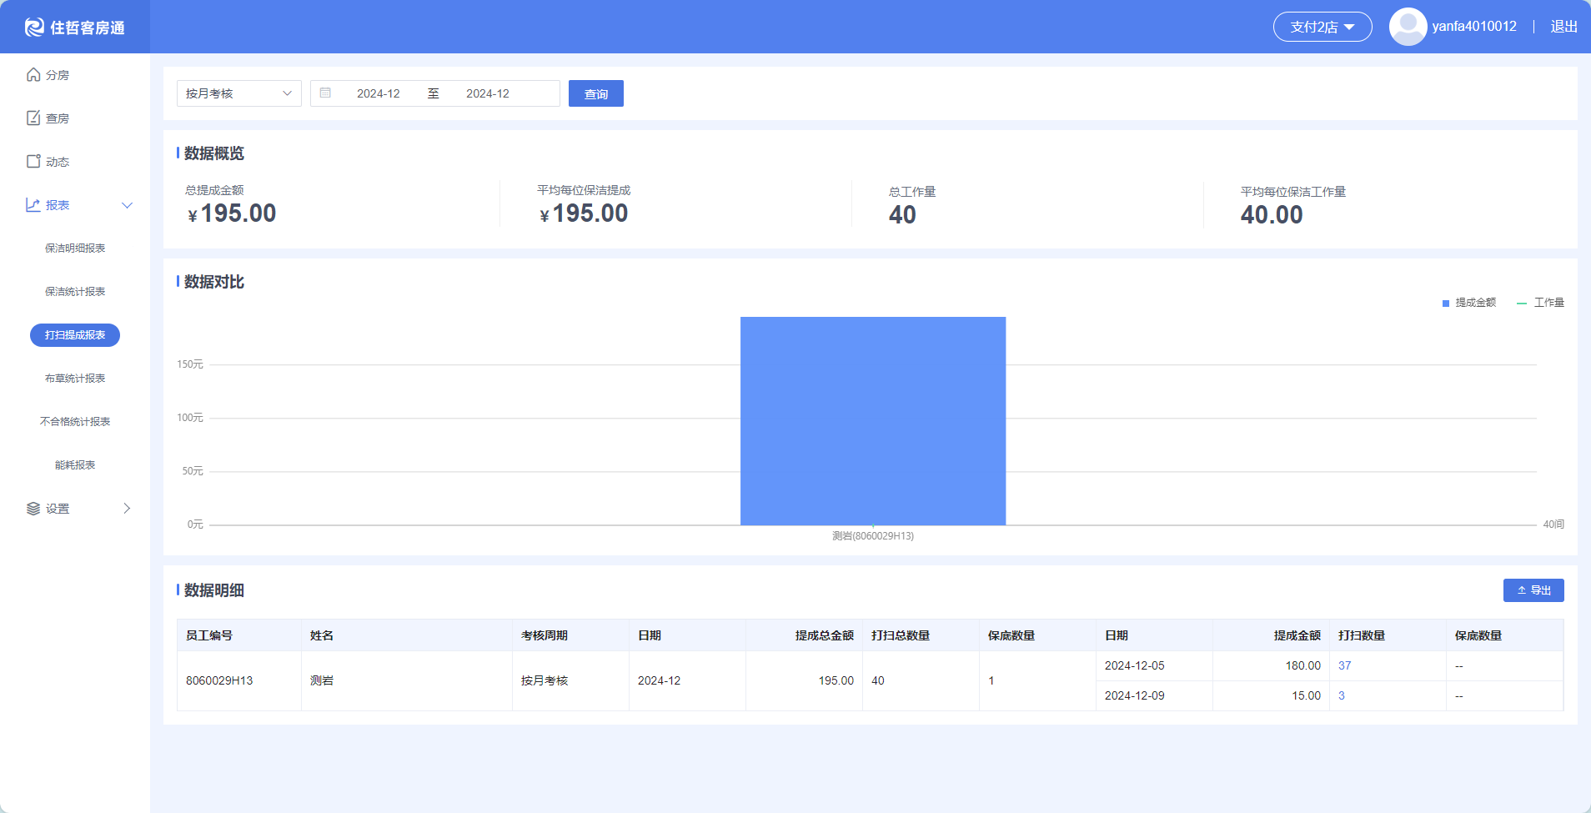Image resolution: width=1591 pixels, height=813 pixels.
Task: Click the calendar icon in date range
Action: [x=326, y=93]
